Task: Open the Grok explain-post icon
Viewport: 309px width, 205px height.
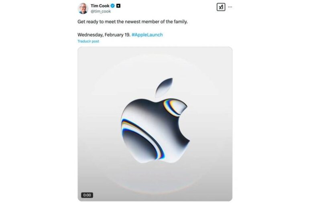Action: 221,7
